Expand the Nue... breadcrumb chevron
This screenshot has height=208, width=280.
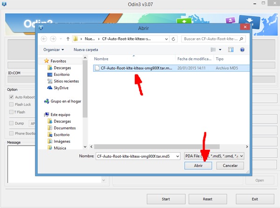coord(99,39)
